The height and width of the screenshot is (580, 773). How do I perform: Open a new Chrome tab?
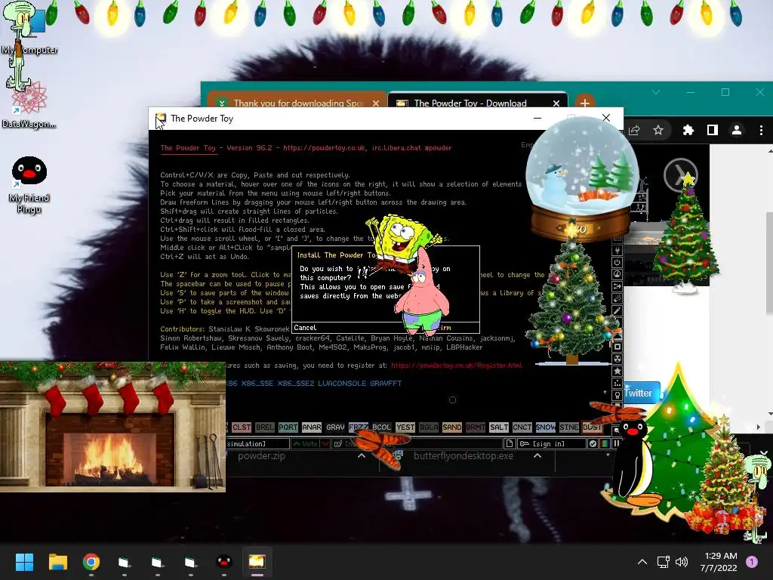pyautogui.click(x=585, y=103)
